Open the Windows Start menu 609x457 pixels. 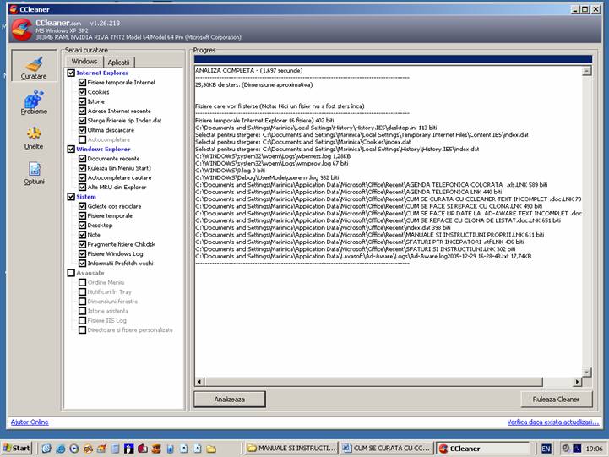click(x=17, y=448)
